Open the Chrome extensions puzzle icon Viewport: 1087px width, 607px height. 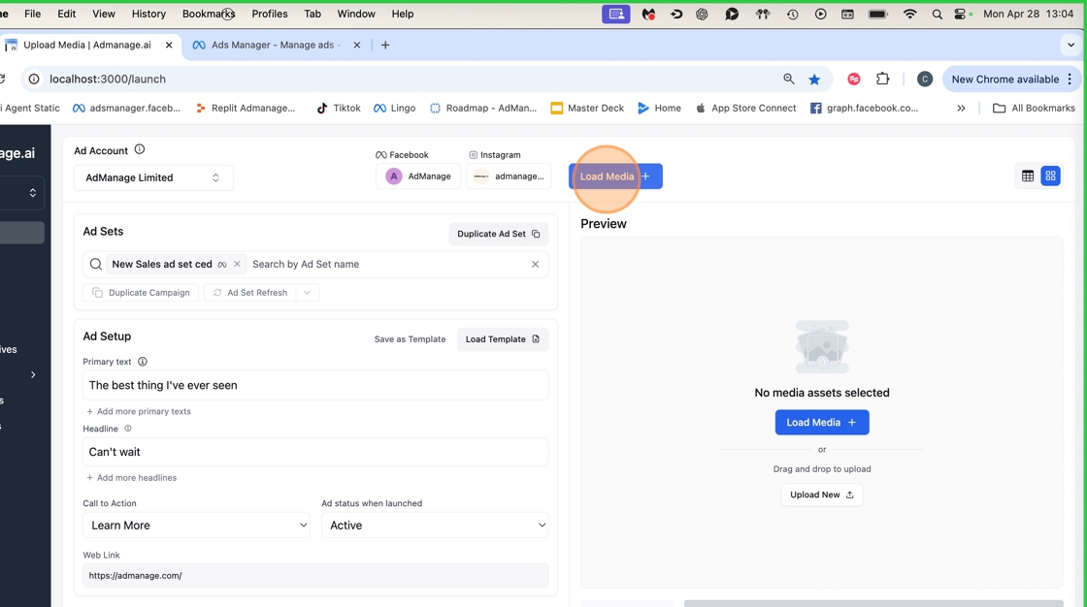point(882,79)
